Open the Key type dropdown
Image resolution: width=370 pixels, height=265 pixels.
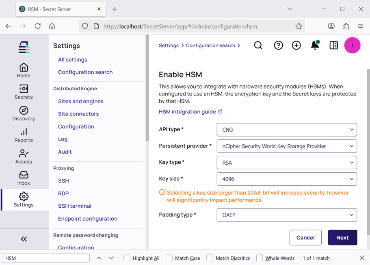tap(287, 163)
